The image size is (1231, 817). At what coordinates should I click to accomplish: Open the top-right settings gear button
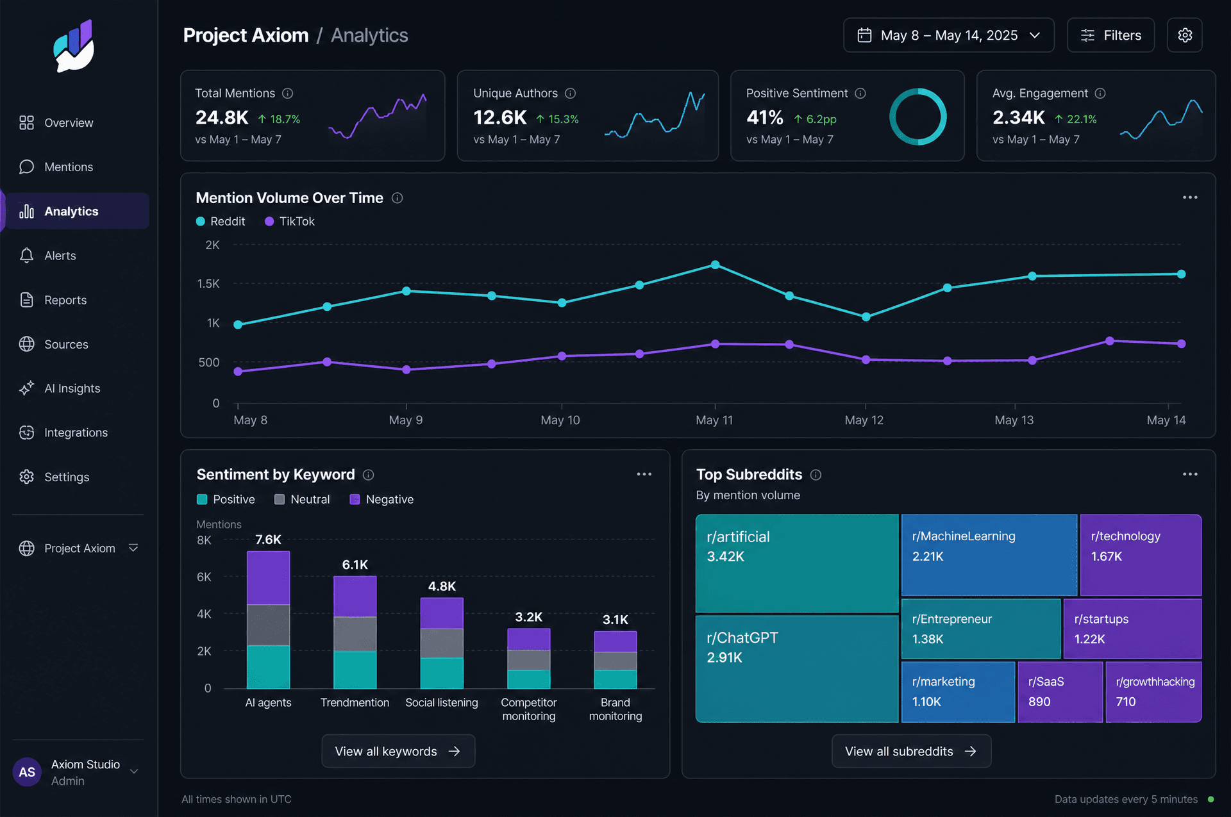tap(1184, 35)
